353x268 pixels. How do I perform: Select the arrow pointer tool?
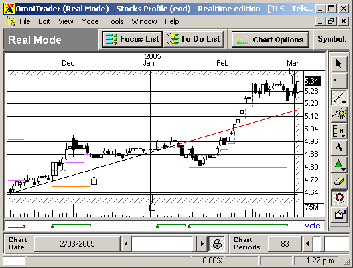pyautogui.click(x=339, y=64)
